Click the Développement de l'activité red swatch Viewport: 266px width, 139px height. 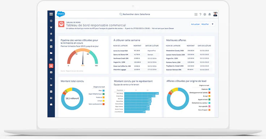click(209, 93)
